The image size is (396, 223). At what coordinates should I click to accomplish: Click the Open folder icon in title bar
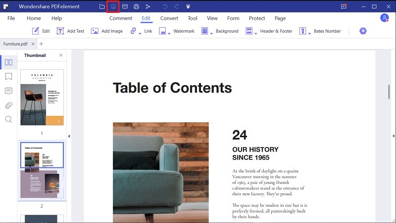pyautogui.click(x=102, y=6)
